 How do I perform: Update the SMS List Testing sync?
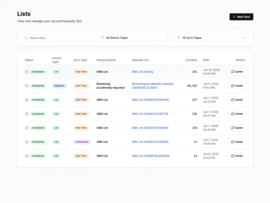(237, 72)
